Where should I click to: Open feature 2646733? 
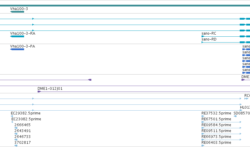22,137
